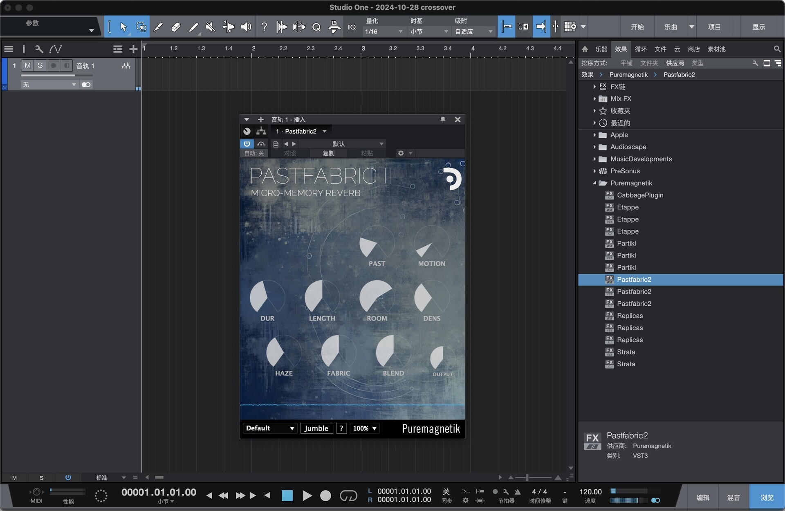Adjust track 1 volume fader

(57, 76)
